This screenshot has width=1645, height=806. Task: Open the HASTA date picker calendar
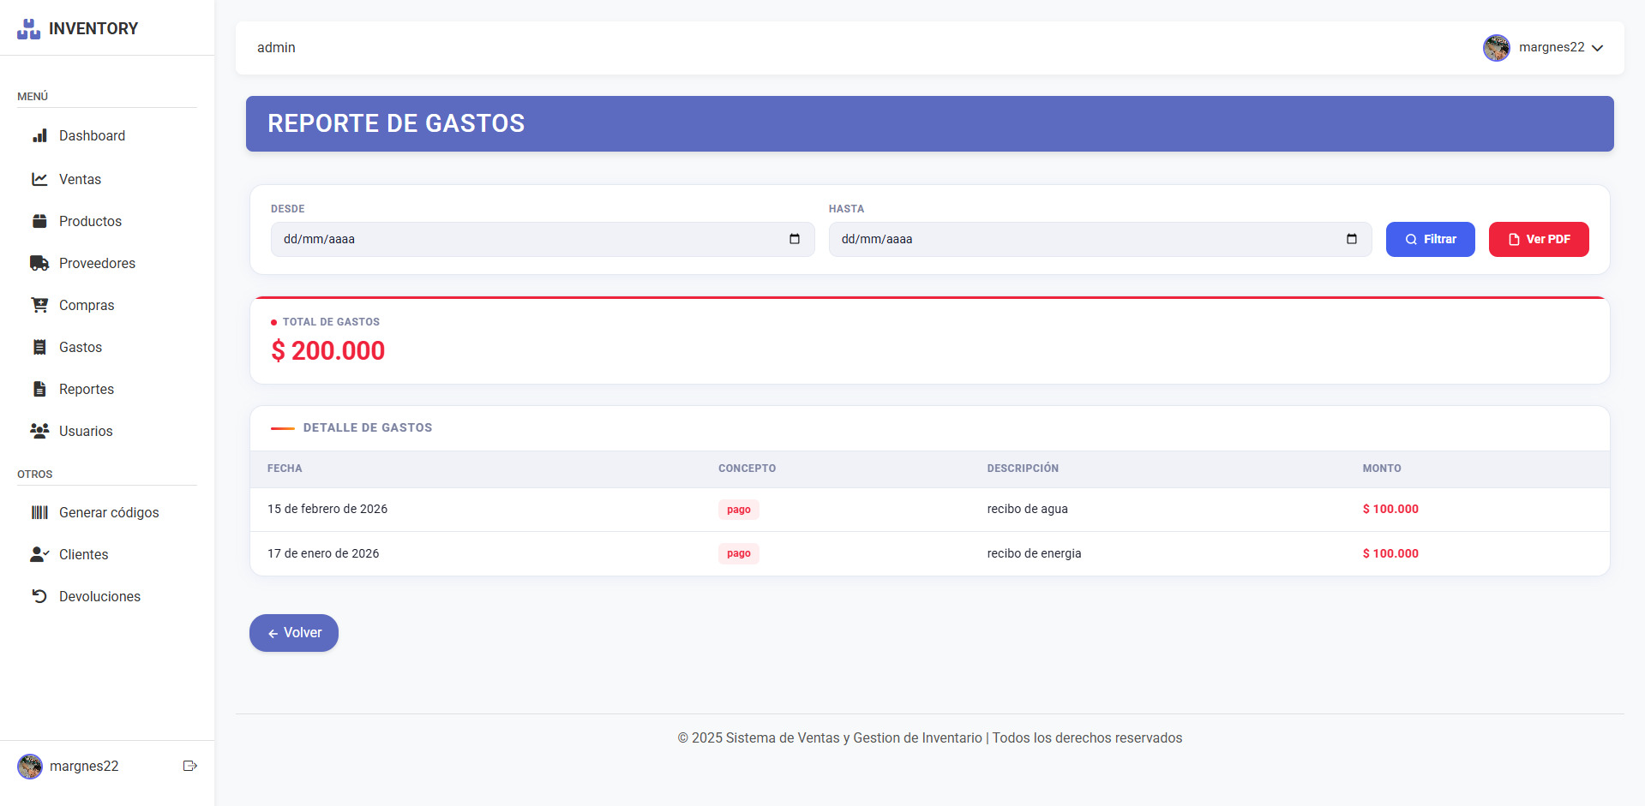click(x=1352, y=239)
